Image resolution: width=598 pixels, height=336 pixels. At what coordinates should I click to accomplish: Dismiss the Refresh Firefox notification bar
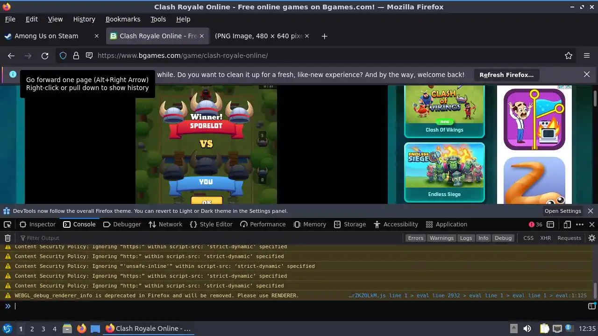coord(587,75)
